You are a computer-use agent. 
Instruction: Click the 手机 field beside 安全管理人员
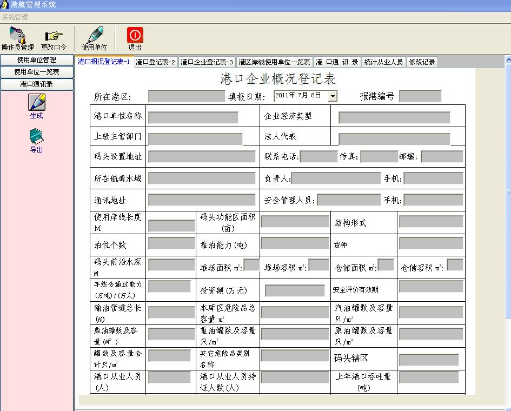tap(434, 200)
